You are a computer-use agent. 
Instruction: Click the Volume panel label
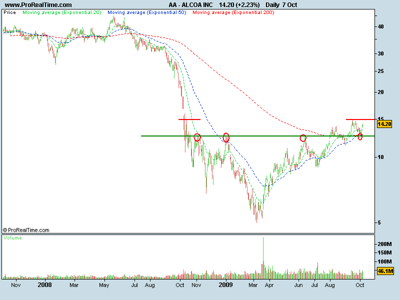[12, 238]
